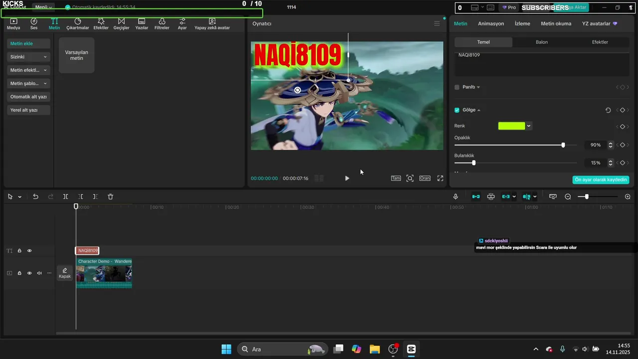638x359 pixels.
Task: Click the Bulanıklık slider handle
Action: tap(474, 163)
